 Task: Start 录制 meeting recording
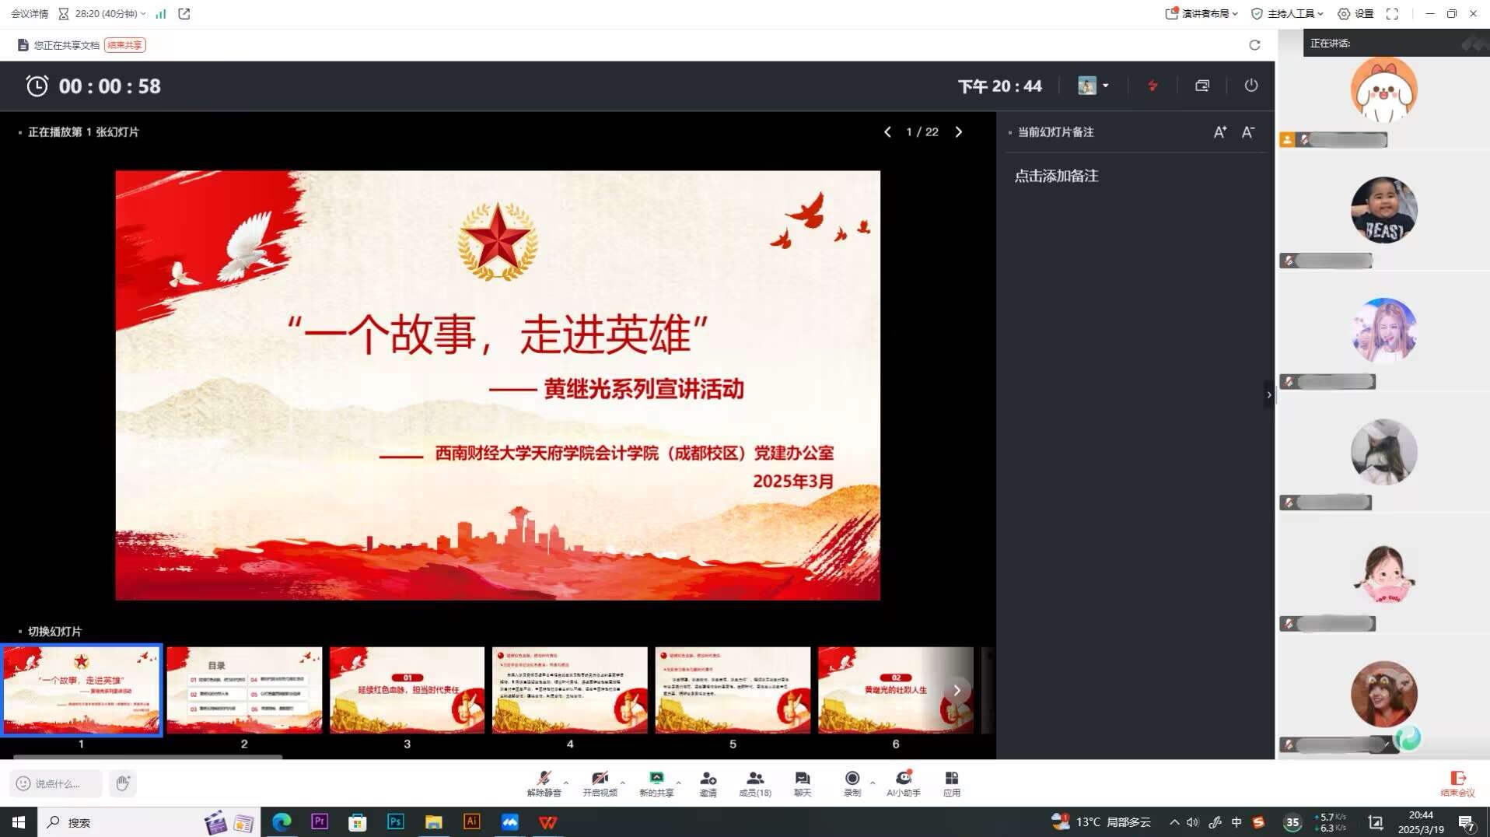point(852,783)
